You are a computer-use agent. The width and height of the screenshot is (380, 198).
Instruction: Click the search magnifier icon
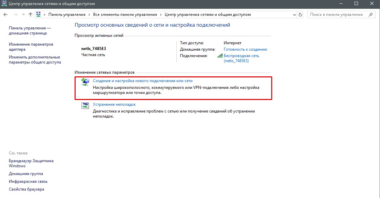(371, 15)
